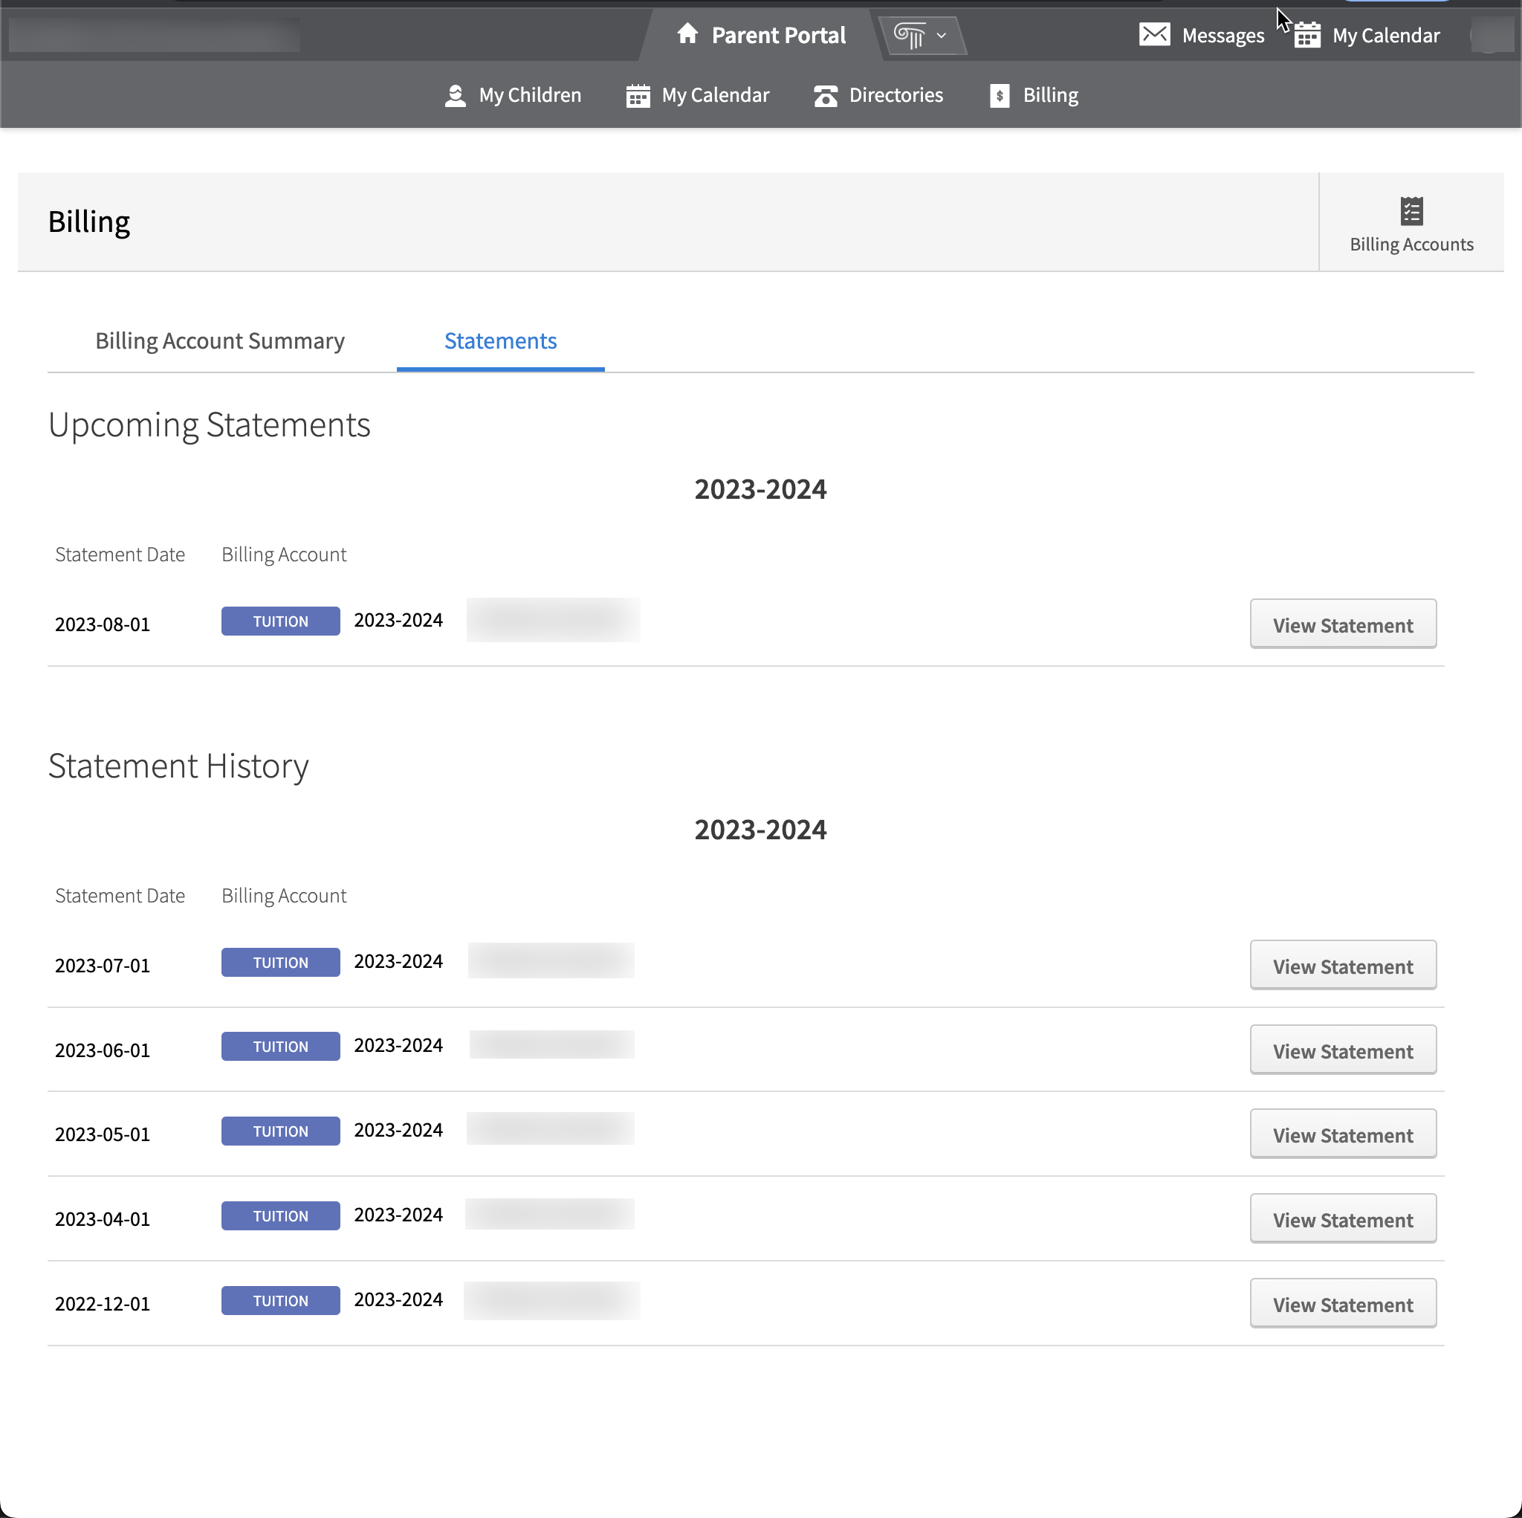Switch to Billing Account Summary tab
The image size is (1522, 1518).
(220, 340)
